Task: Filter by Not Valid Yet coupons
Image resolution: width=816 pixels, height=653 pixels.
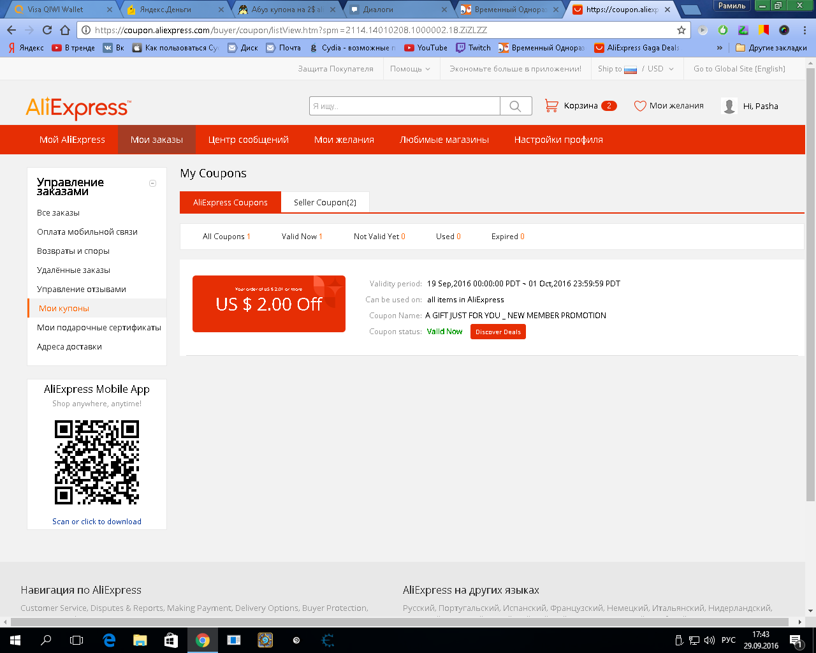Action: click(379, 237)
